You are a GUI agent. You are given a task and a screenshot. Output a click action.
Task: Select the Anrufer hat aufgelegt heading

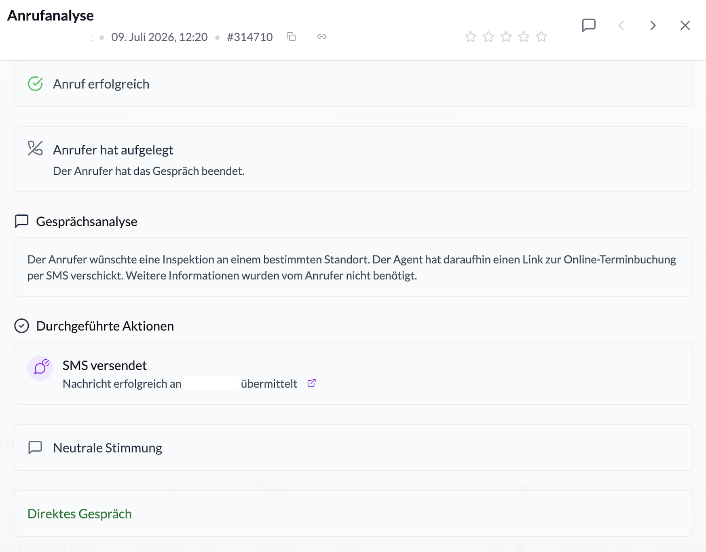click(x=113, y=150)
